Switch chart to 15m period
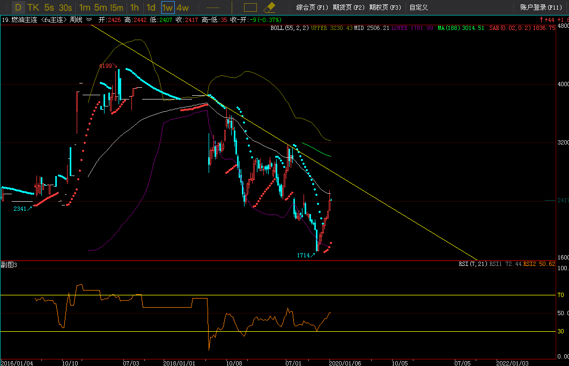The image size is (569, 366). pyautogui.click(x=116, y=7)
